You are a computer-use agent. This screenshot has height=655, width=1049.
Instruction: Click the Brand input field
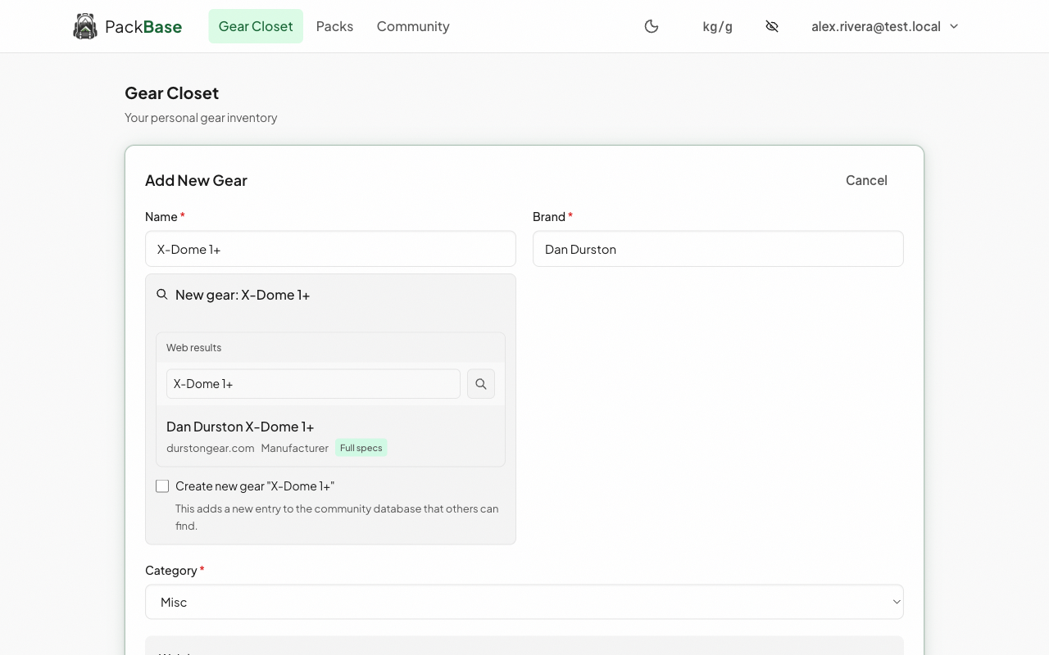(718, 249)
